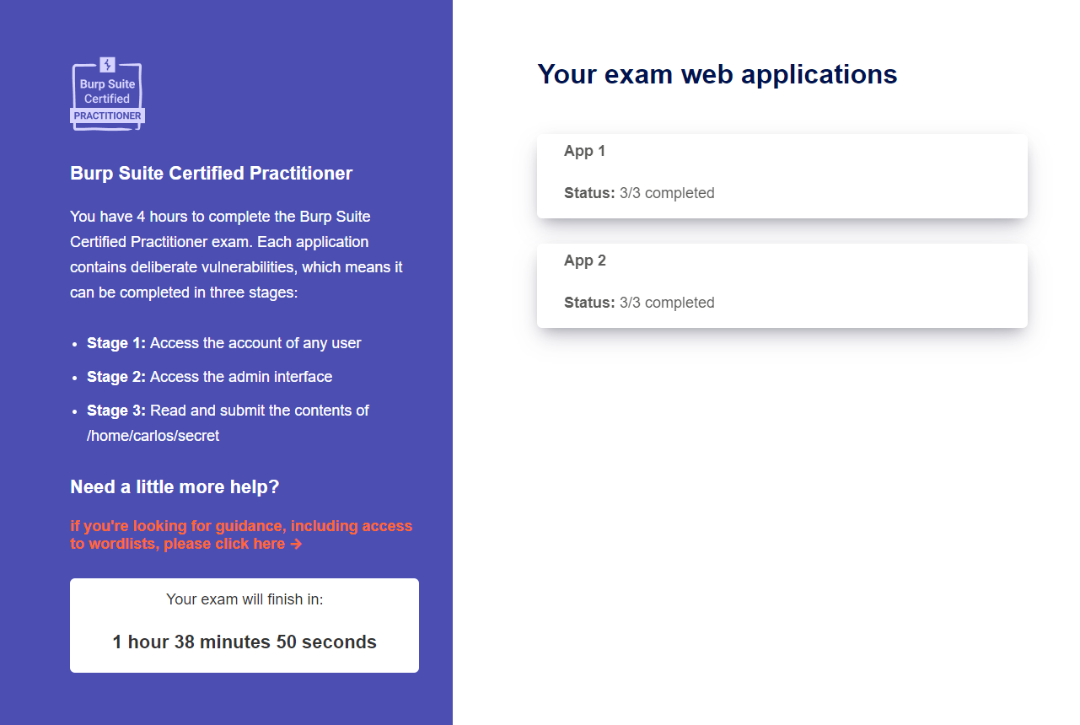Image resolution: width=1080 pixels, height=725 pixels.
Task: Click the PRACTITIONER ribbon label on the badge
Action: click(107, 115)
